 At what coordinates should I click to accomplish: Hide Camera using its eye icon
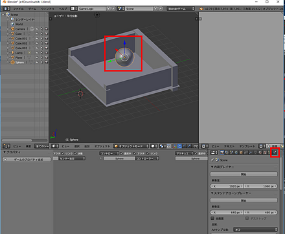click(x=37, y=29)
